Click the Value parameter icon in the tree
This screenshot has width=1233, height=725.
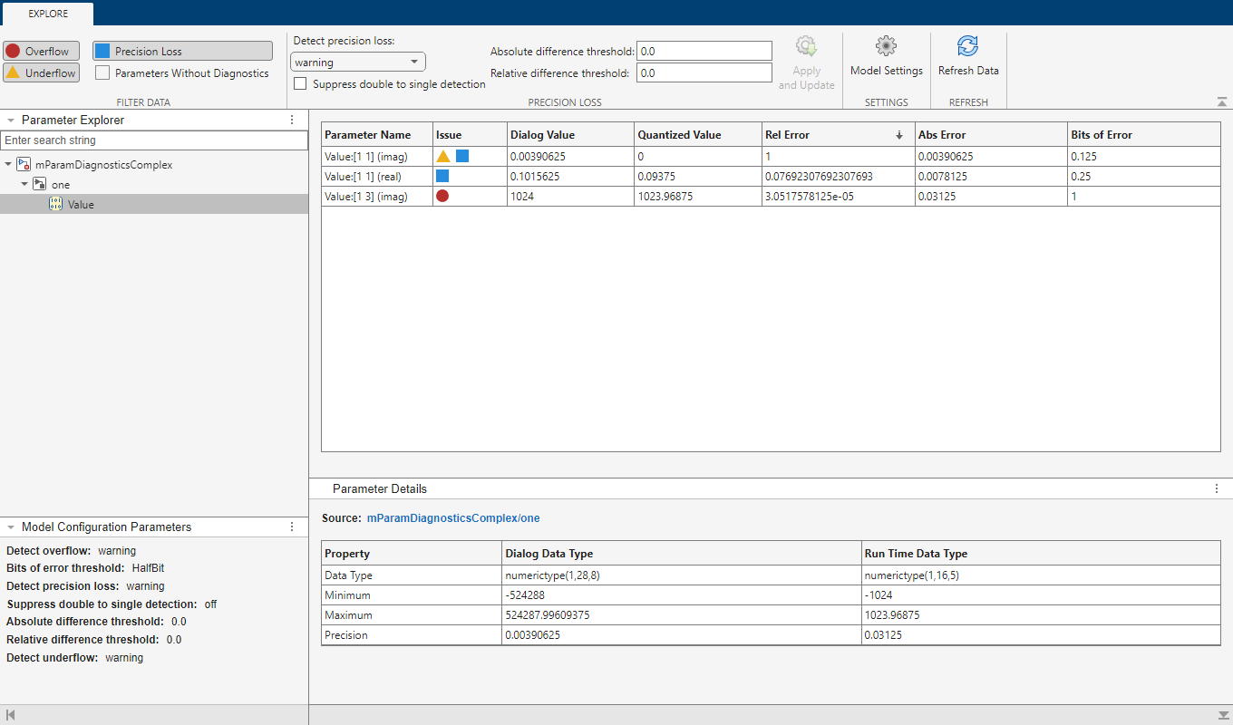coord(55,205)
